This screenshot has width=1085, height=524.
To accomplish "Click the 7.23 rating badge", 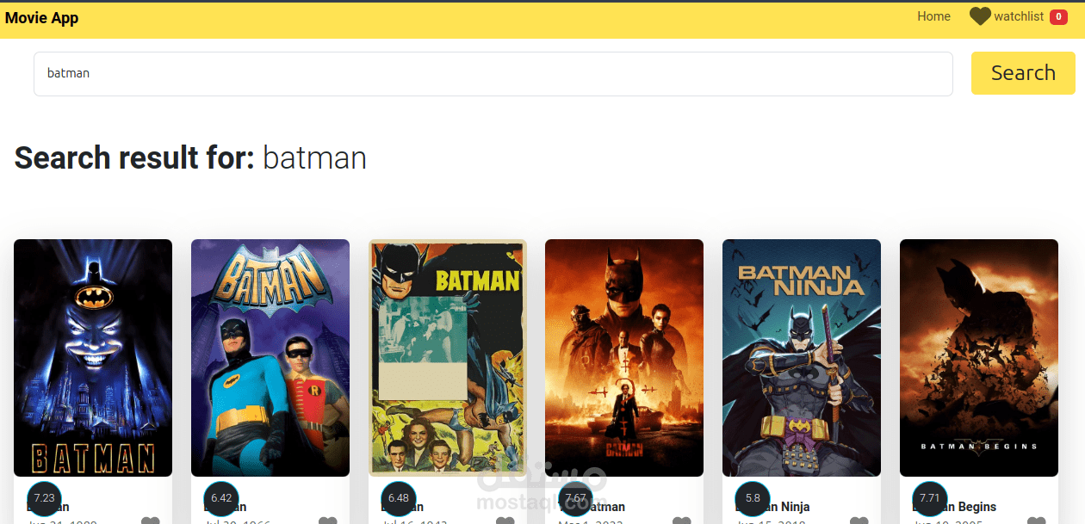I will (x=44, y=498).
